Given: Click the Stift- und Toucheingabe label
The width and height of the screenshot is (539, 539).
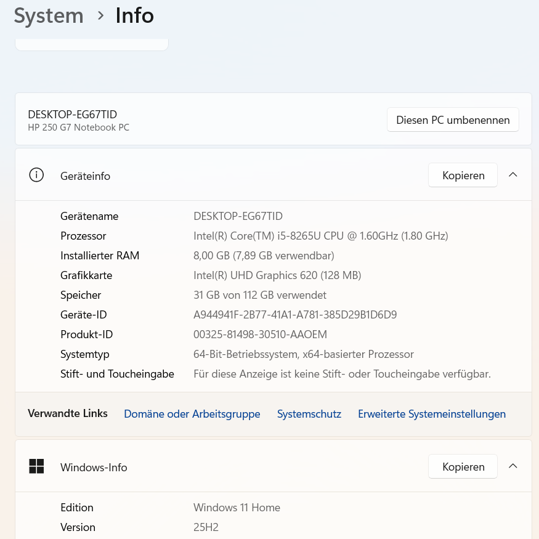Looking at the screenshot, I should point(117,374).
